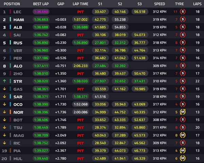The width and height of the screenshot is (204, 163).
Task: Click the LAPS column header
Action: [197, 4]
